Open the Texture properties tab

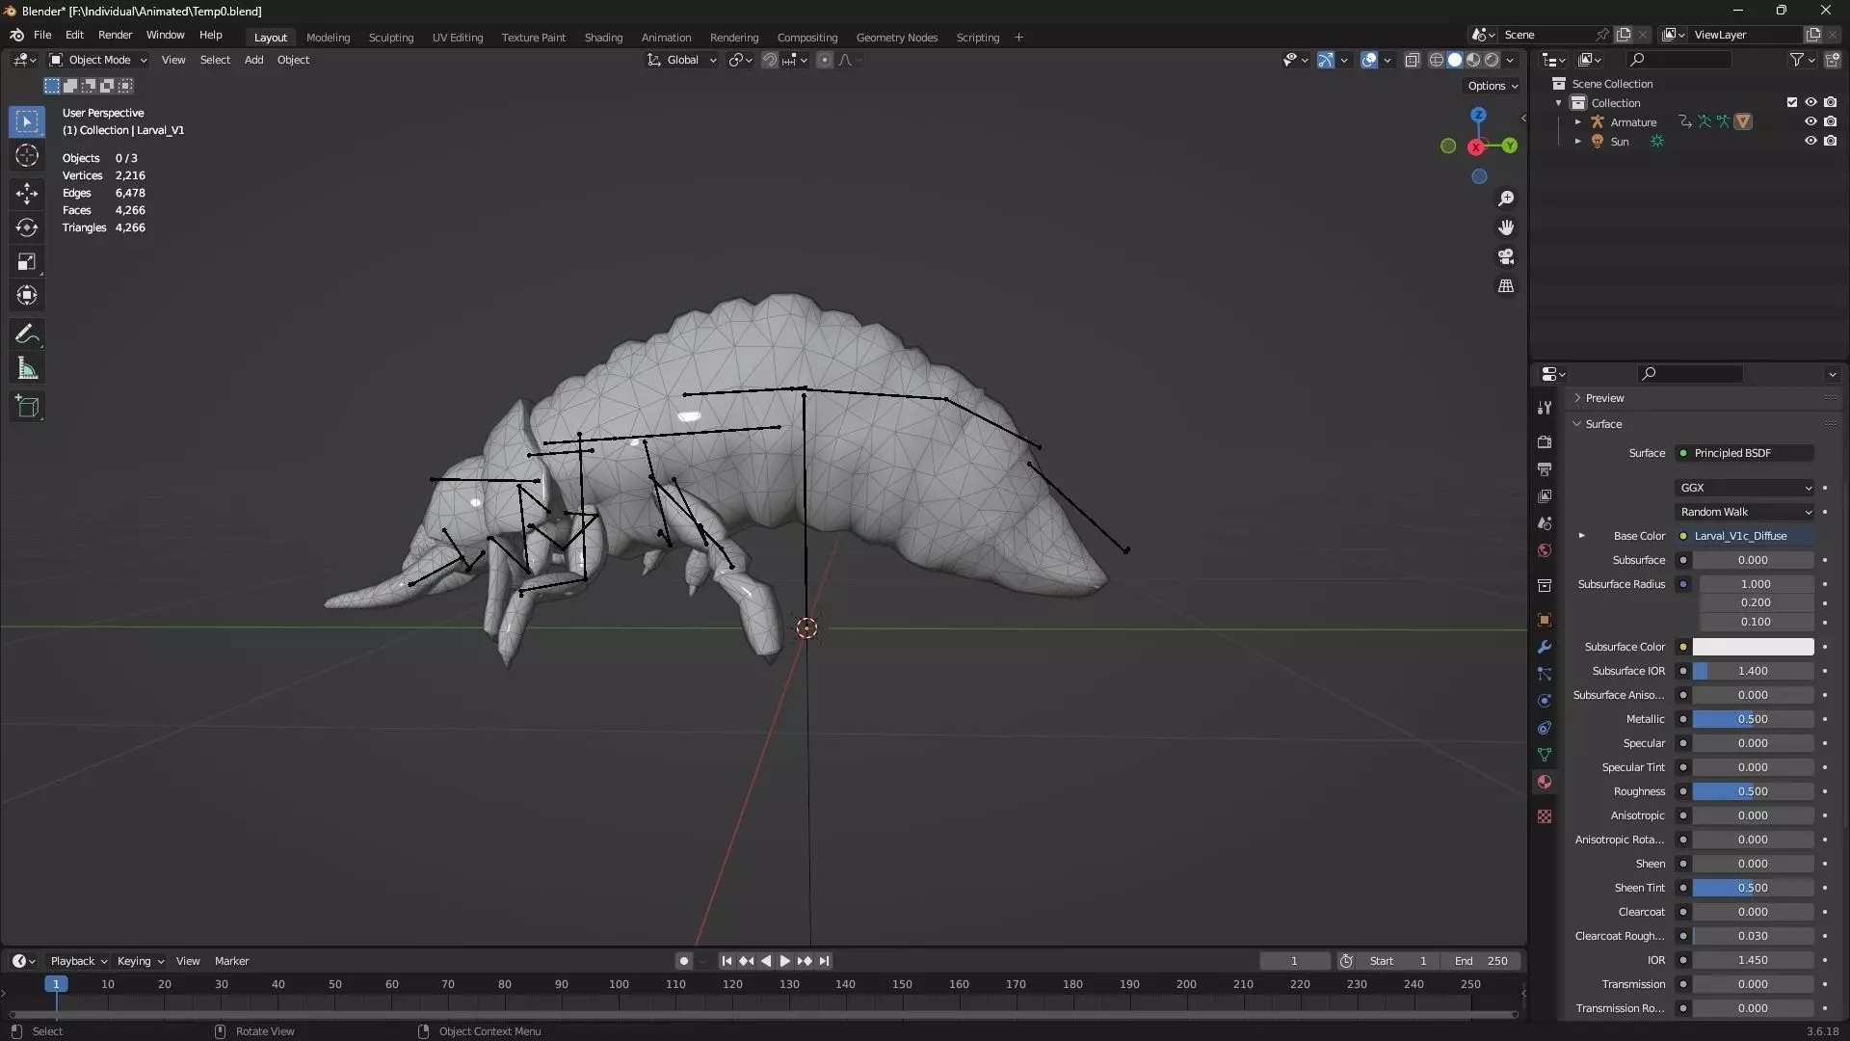1545,816
